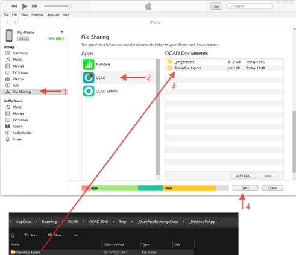Open the Account menu
Screen dimensions: 296x255
53,15
